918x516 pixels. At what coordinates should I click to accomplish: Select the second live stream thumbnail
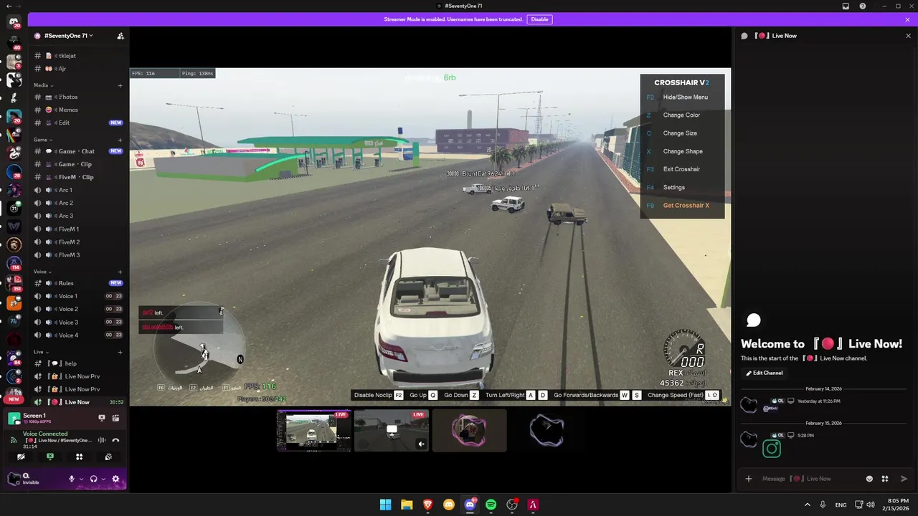[x=392, y=431]
